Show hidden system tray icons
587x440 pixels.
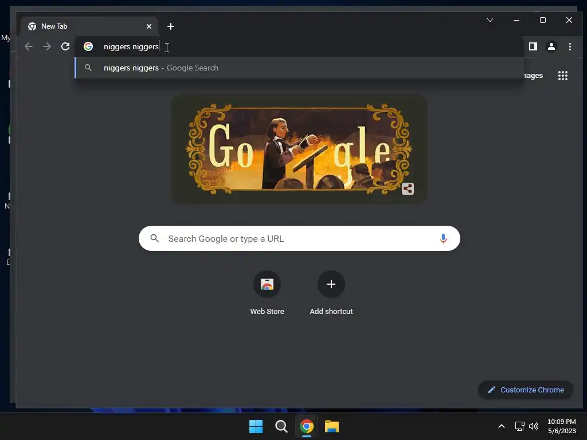tap(501, 426)
